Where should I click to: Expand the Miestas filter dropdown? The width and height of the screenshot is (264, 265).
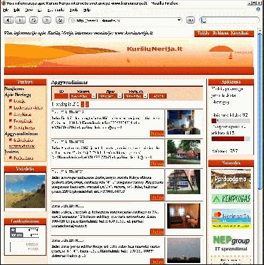pos(94,96)
